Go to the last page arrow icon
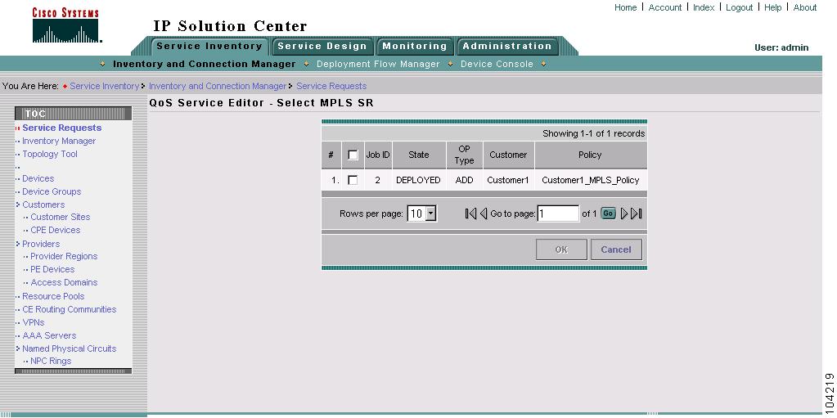Image resolution: width=837 pixels, height=418 pixels. [637, 213]
